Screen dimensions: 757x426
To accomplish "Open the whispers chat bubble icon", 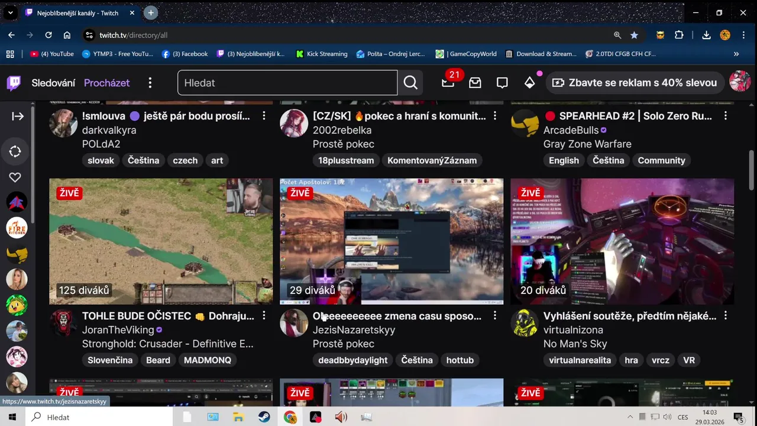I will coord(502,83).
